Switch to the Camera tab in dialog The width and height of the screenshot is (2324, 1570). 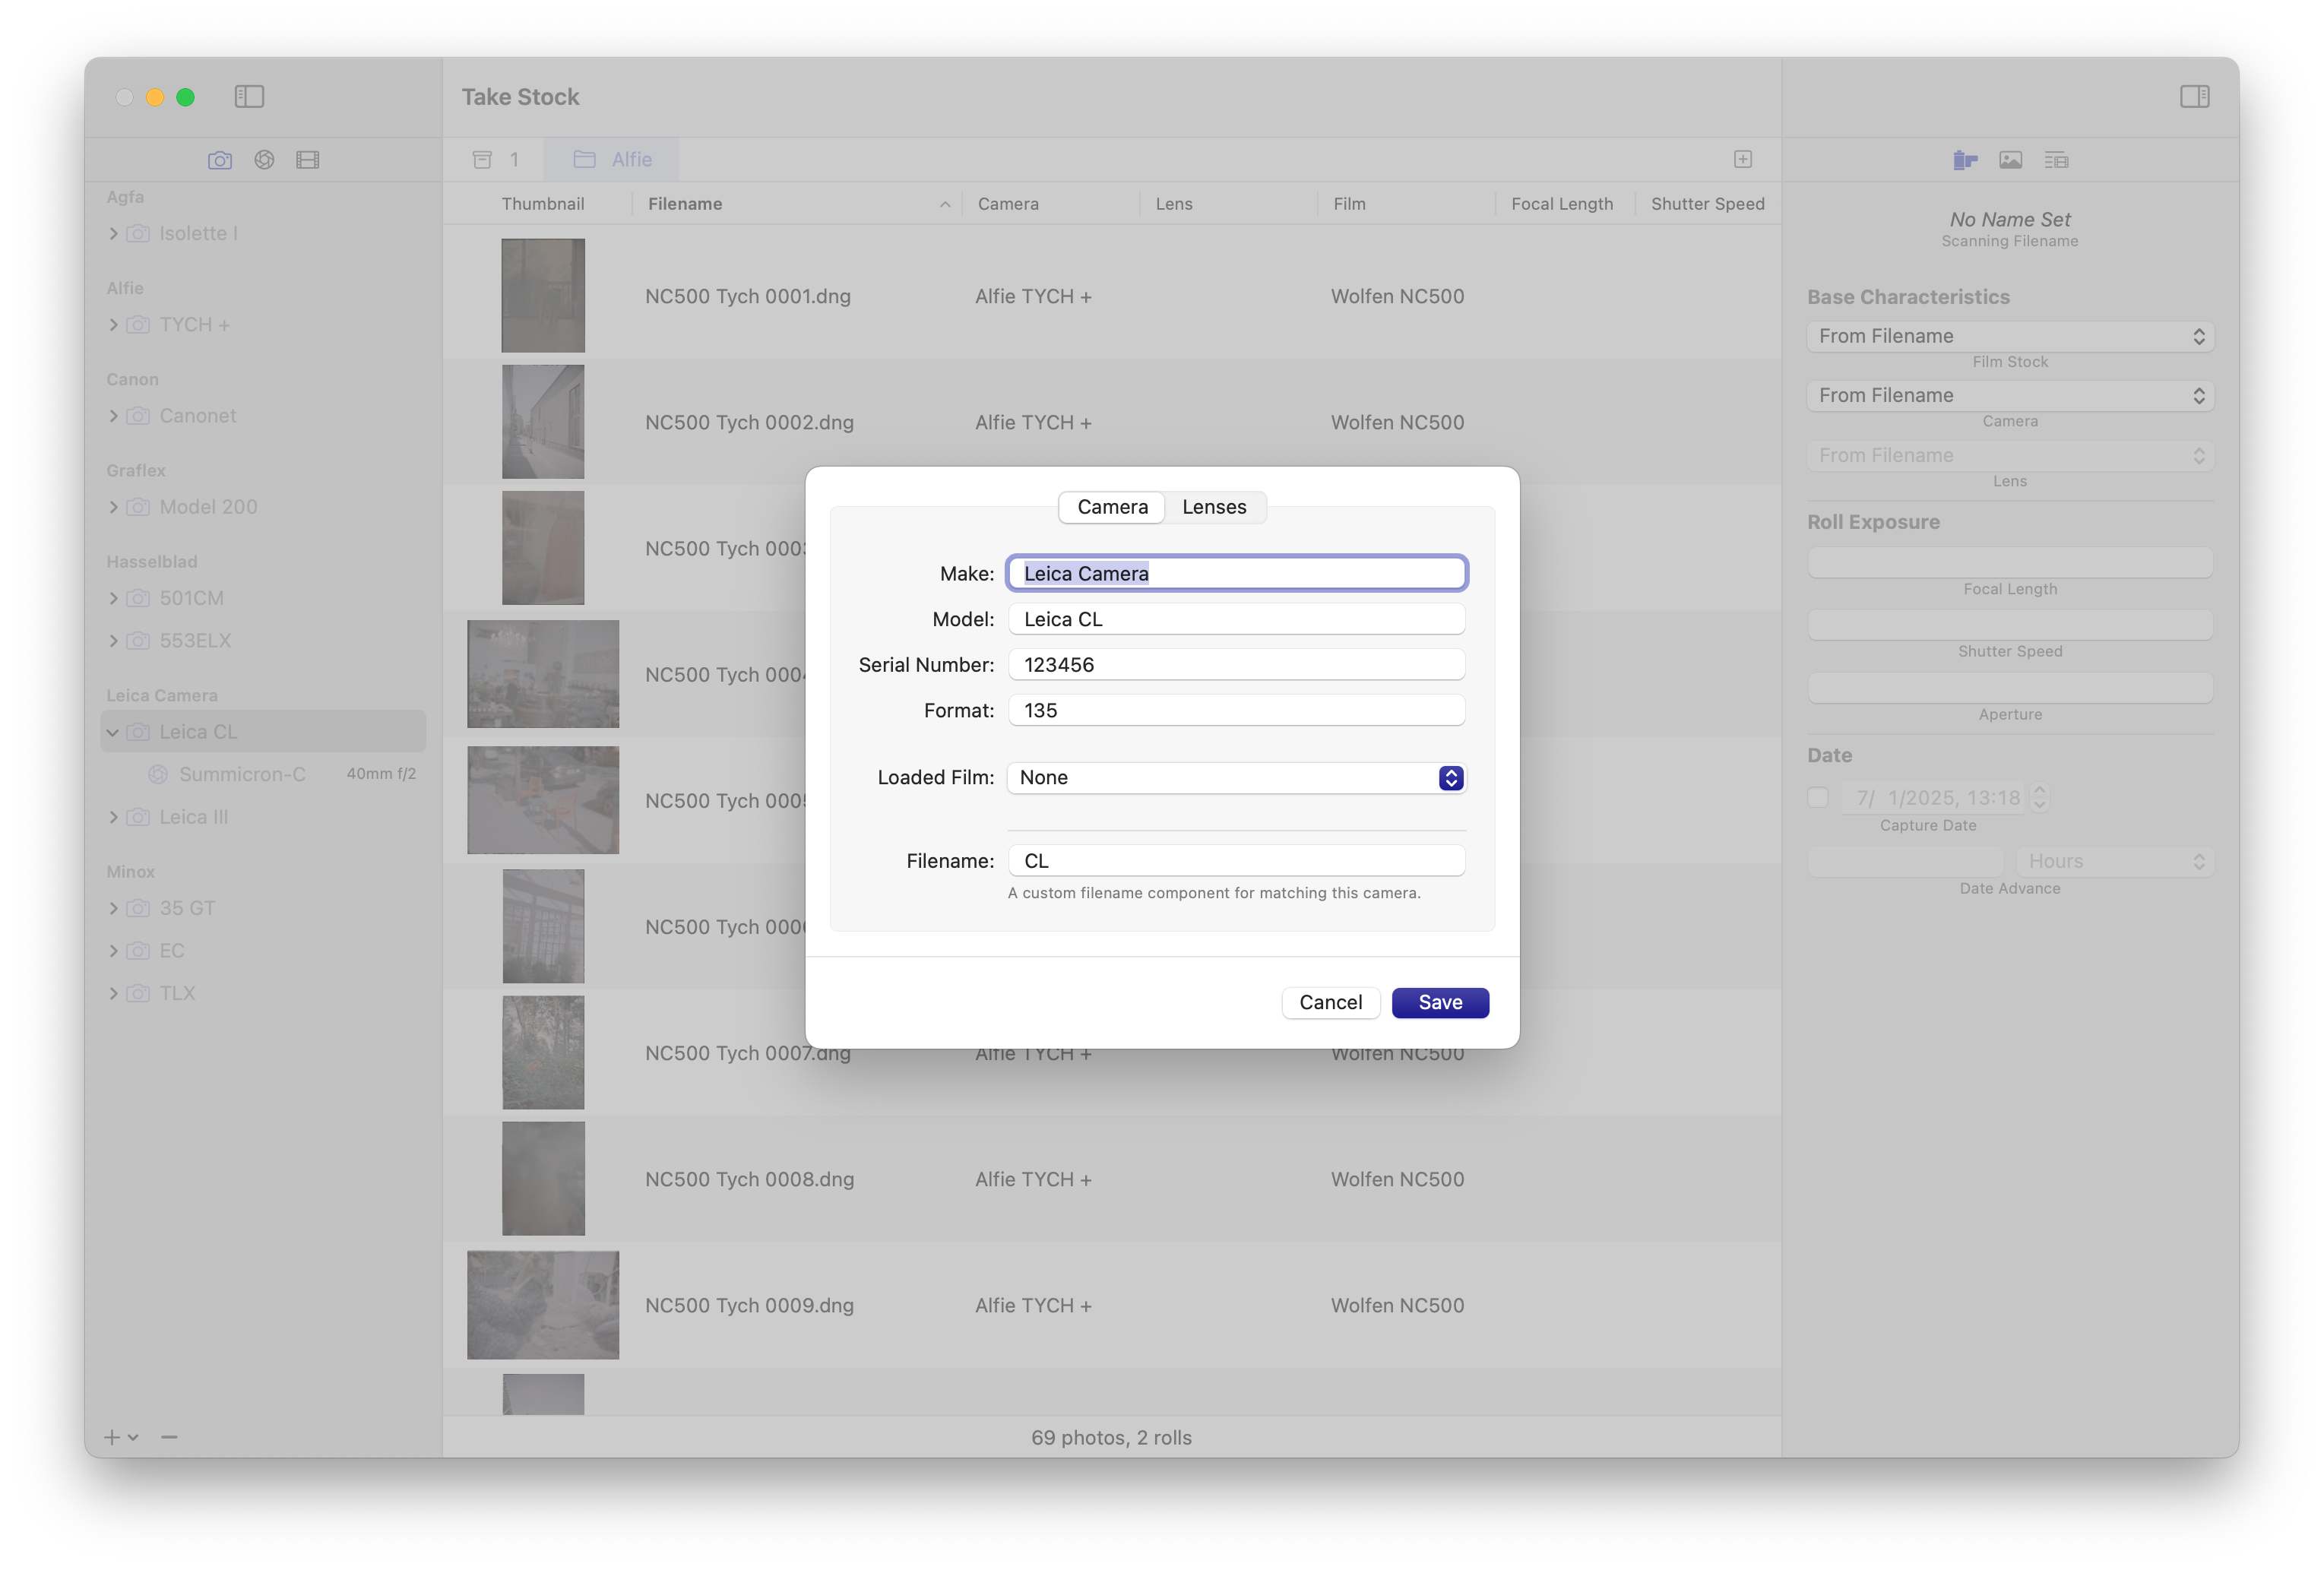click(x=1112, y=507)
